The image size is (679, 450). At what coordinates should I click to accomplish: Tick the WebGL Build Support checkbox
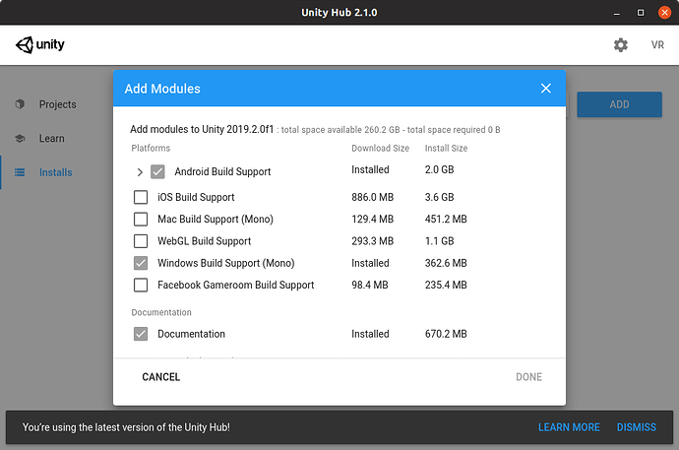click(141, 241)
